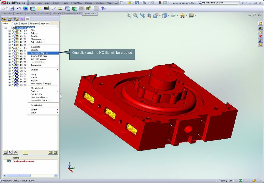Click the pink target icon tab in the left panel
Screen dimensions: 264x183
[22, 19]
